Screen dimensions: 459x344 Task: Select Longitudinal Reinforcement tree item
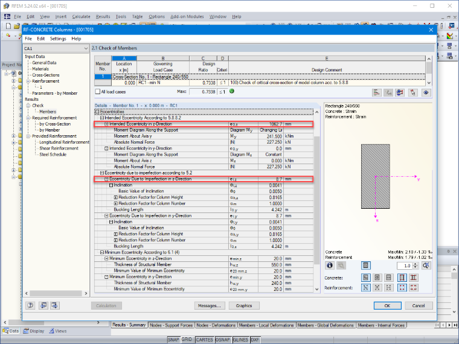point(64,142)
